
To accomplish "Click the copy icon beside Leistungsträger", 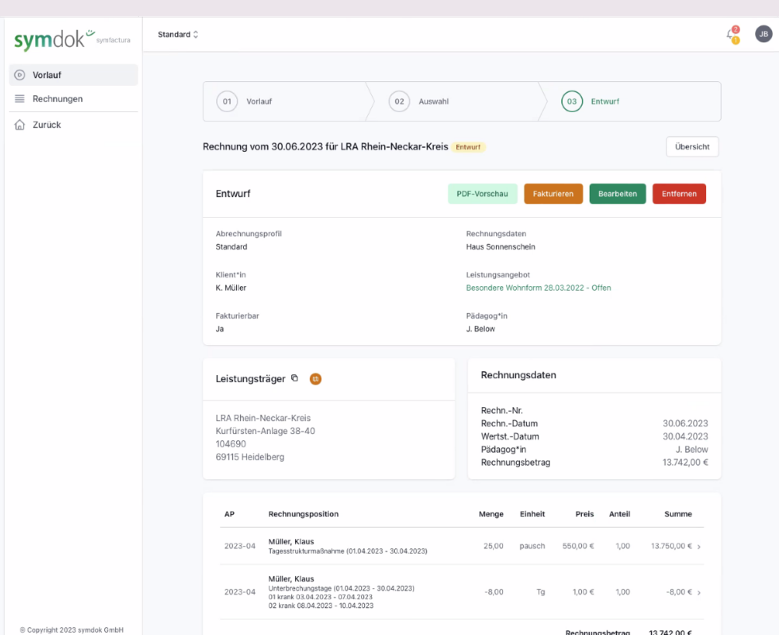I will tap(294, 378).
